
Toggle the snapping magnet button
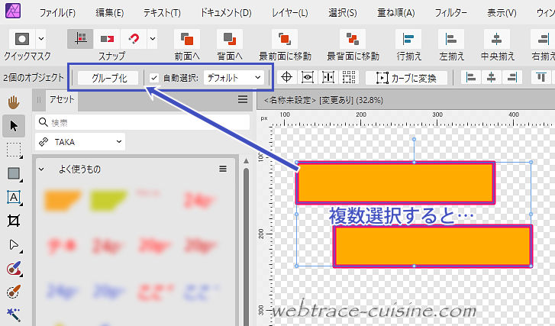coord(134,39)
